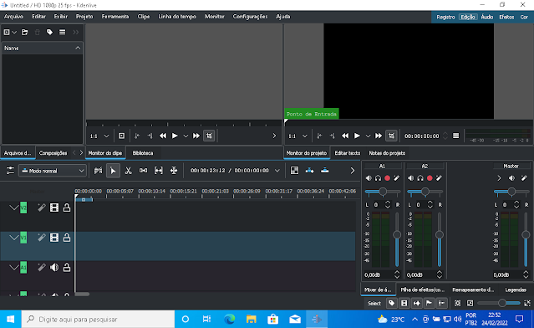Create a folder in project bin
Viewport: 534px width, 328px height.
point(25,32)
